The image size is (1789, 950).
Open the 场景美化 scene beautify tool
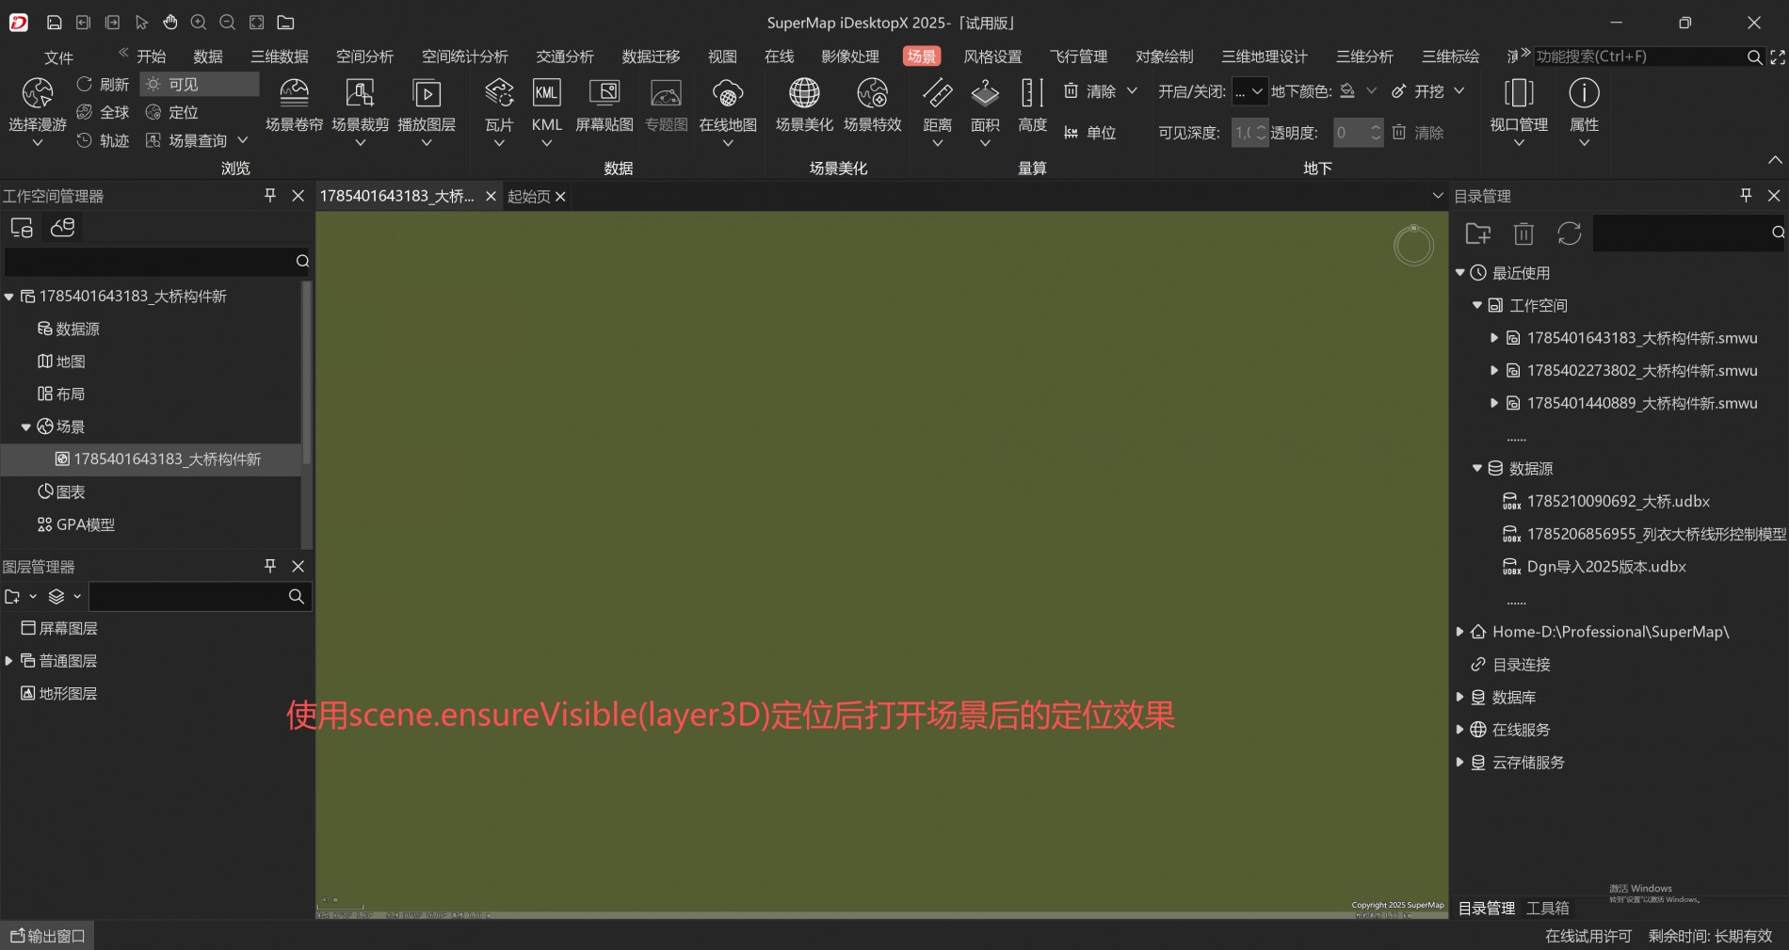(804, 105)
